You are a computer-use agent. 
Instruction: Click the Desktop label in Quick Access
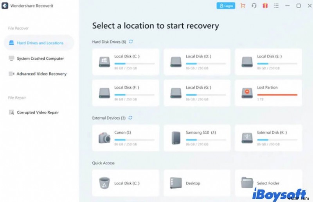(x=193, y=183)
